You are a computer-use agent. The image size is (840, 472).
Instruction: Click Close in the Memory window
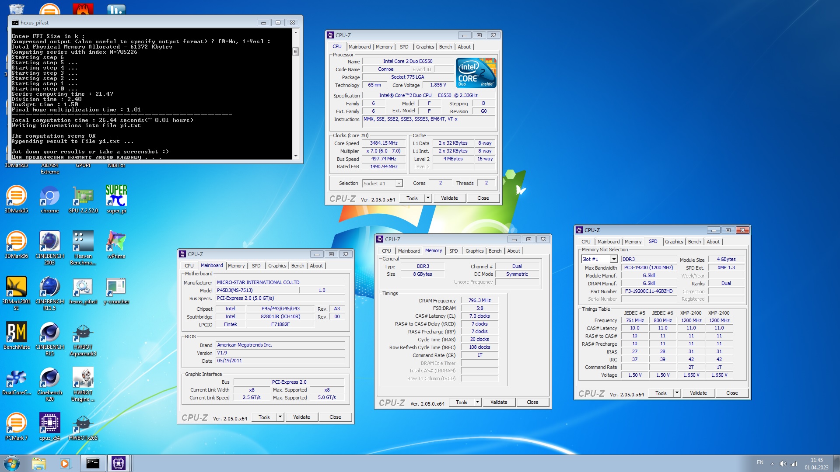532,402
